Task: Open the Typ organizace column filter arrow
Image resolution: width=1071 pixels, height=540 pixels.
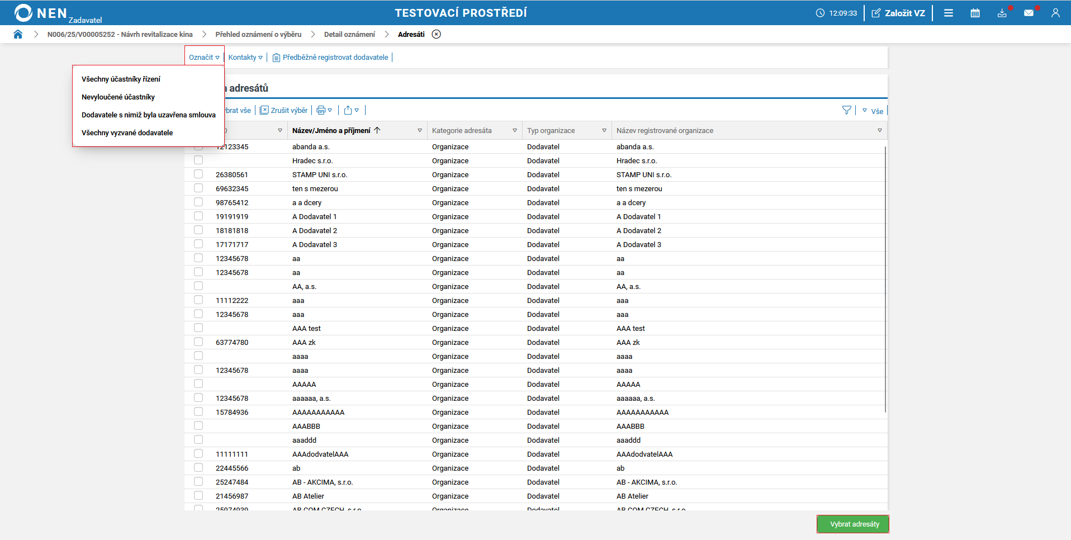Action: [604, 131]
